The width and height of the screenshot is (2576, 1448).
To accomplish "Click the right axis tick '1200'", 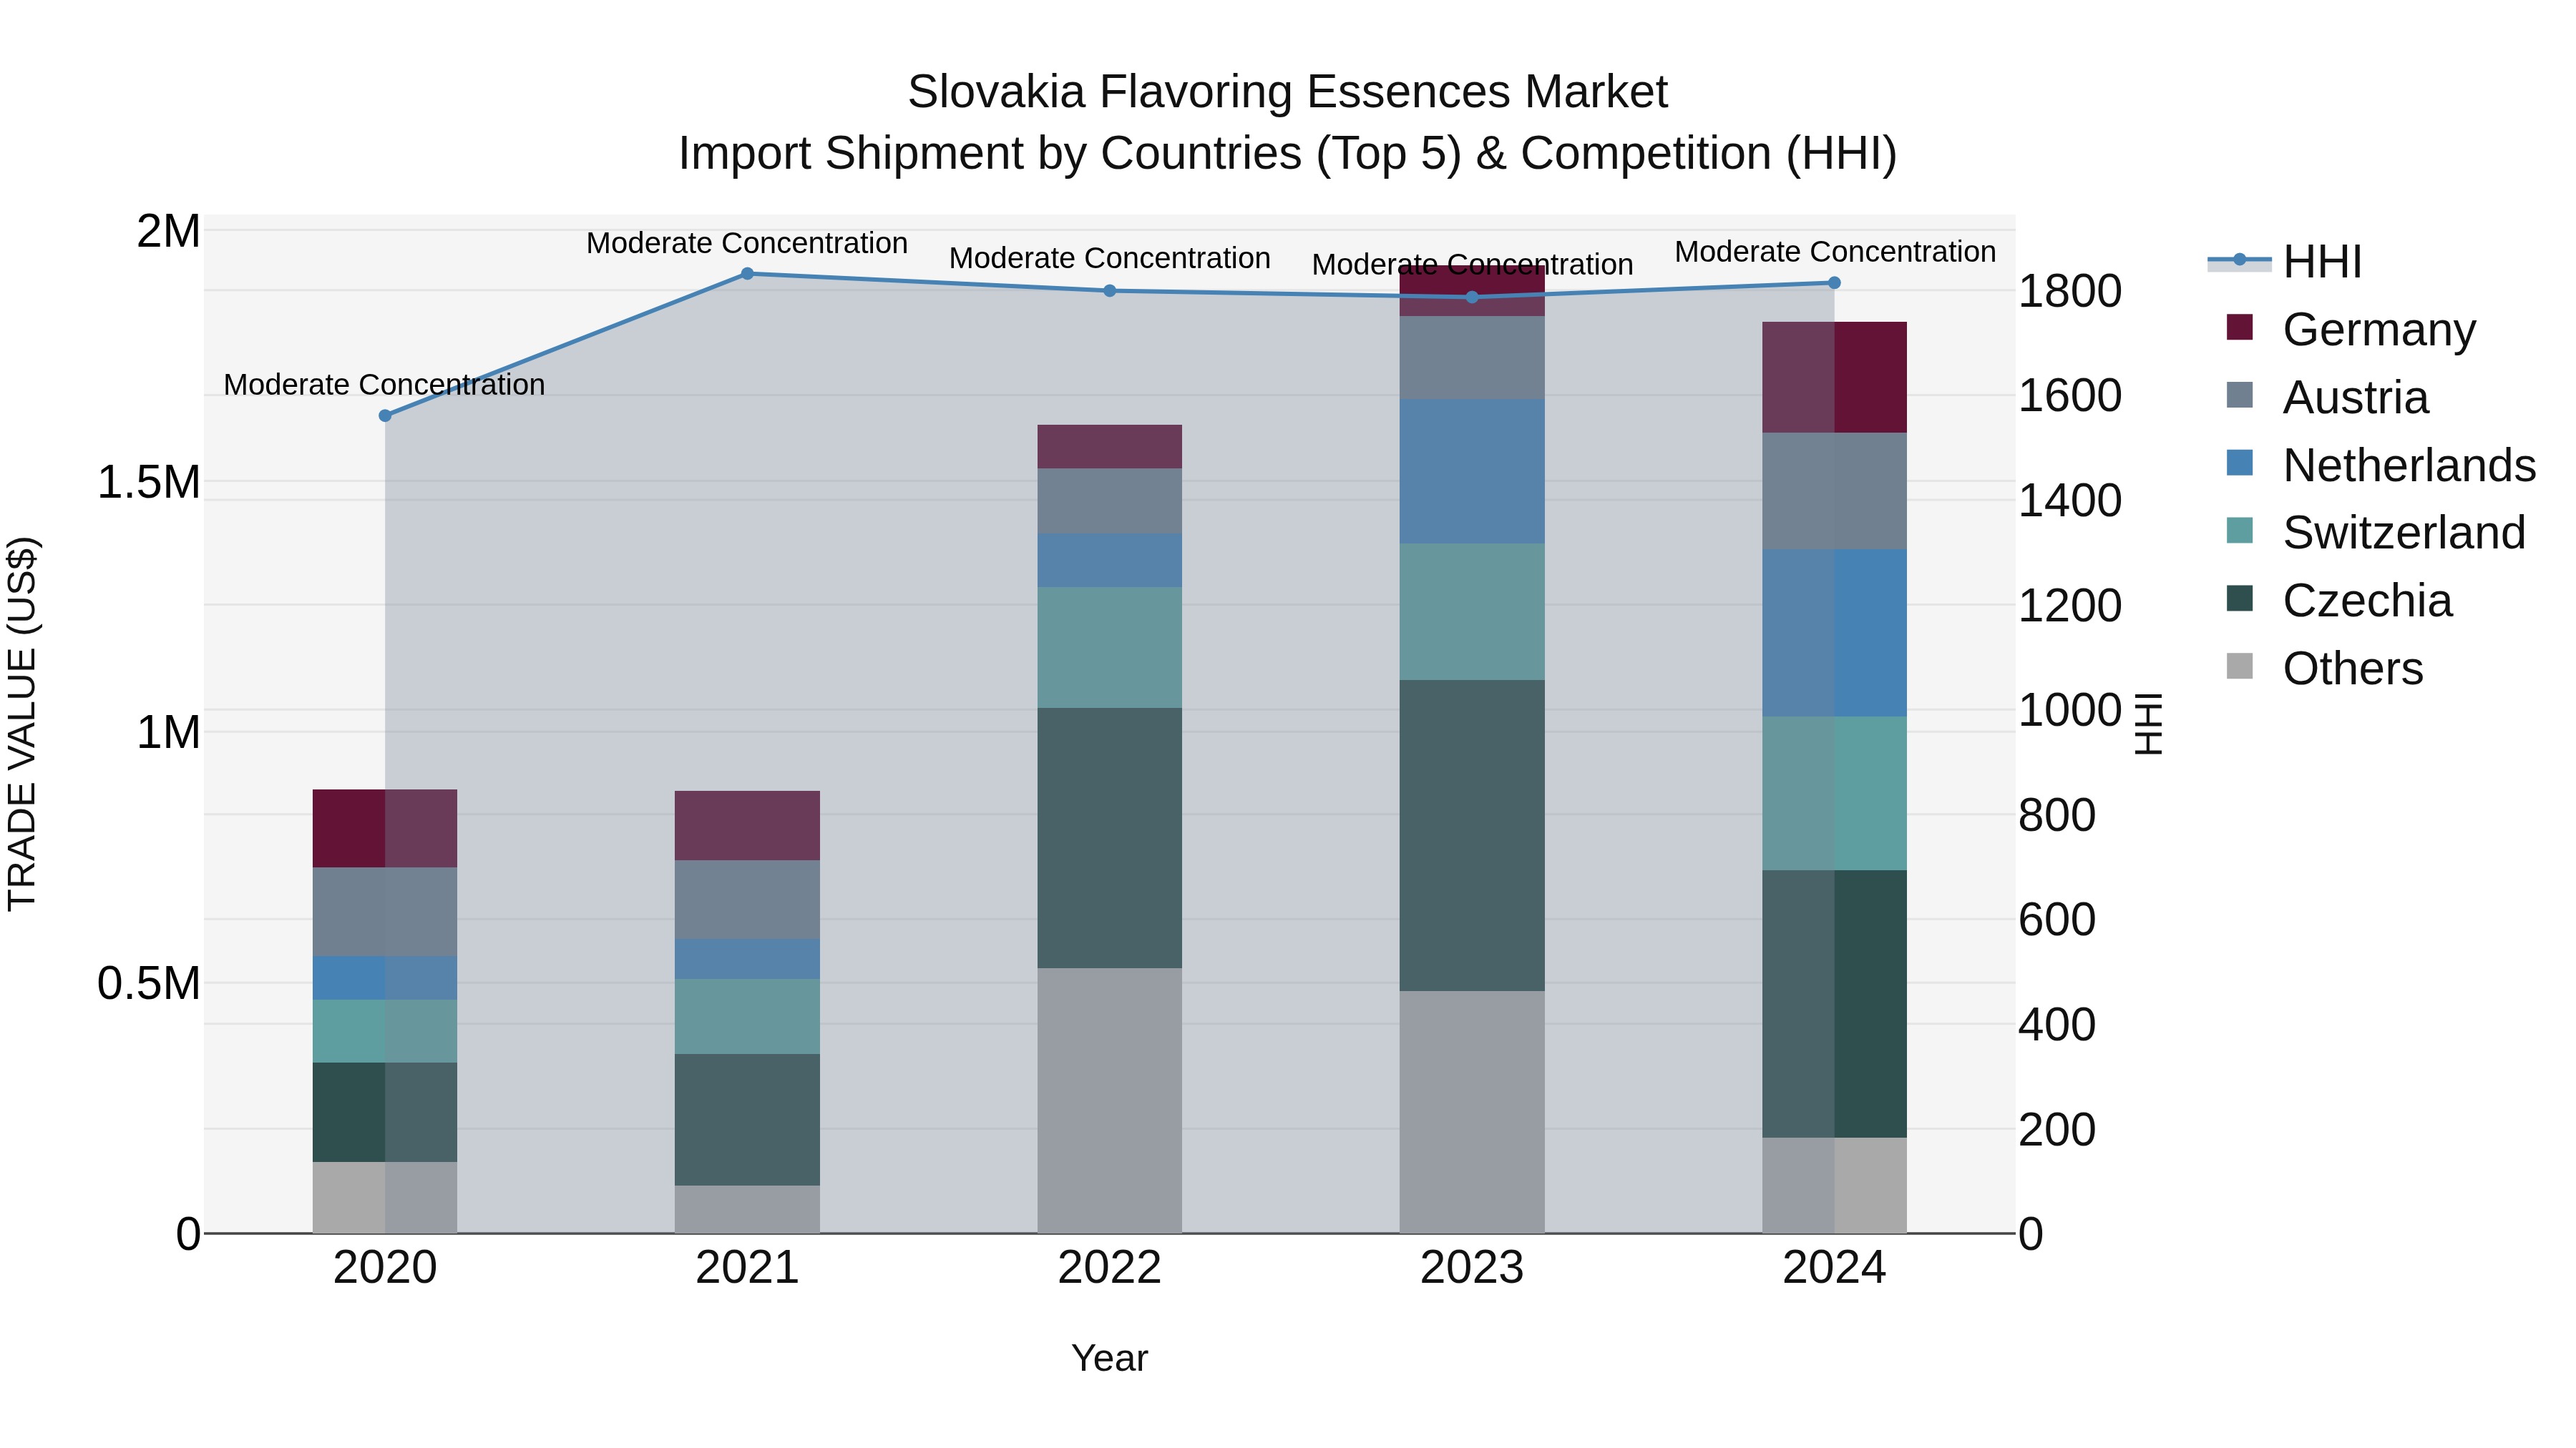I will pos(2070,604).
